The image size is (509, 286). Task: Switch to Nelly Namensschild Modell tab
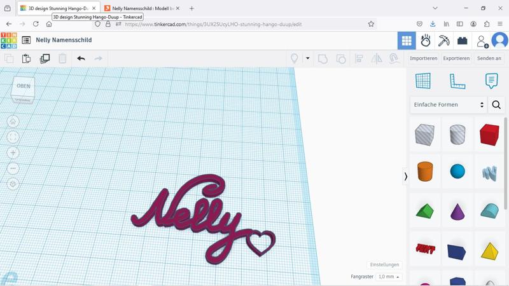point(142,8)
